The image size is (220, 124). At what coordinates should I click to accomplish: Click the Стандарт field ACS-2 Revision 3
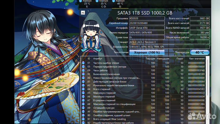pyautogui.click(x=169, y=42)
